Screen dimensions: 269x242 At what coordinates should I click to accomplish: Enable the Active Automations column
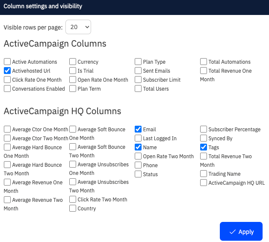coord(7,62)
